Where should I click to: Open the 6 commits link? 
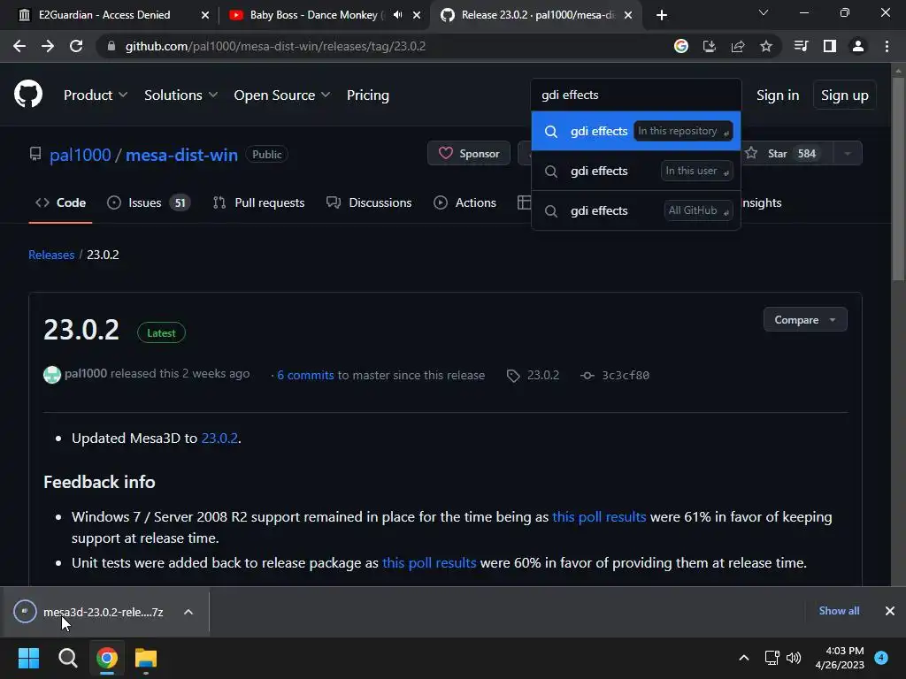point(305,375)
